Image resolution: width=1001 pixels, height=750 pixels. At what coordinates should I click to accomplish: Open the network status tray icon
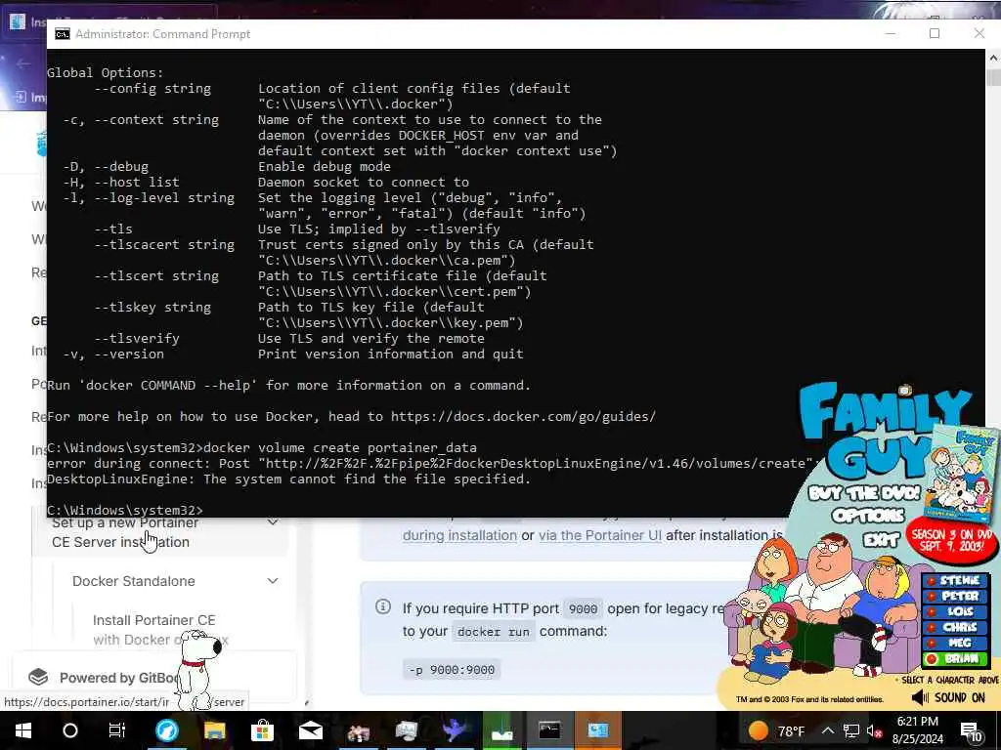pyautogui.click(x=851, y=730)
